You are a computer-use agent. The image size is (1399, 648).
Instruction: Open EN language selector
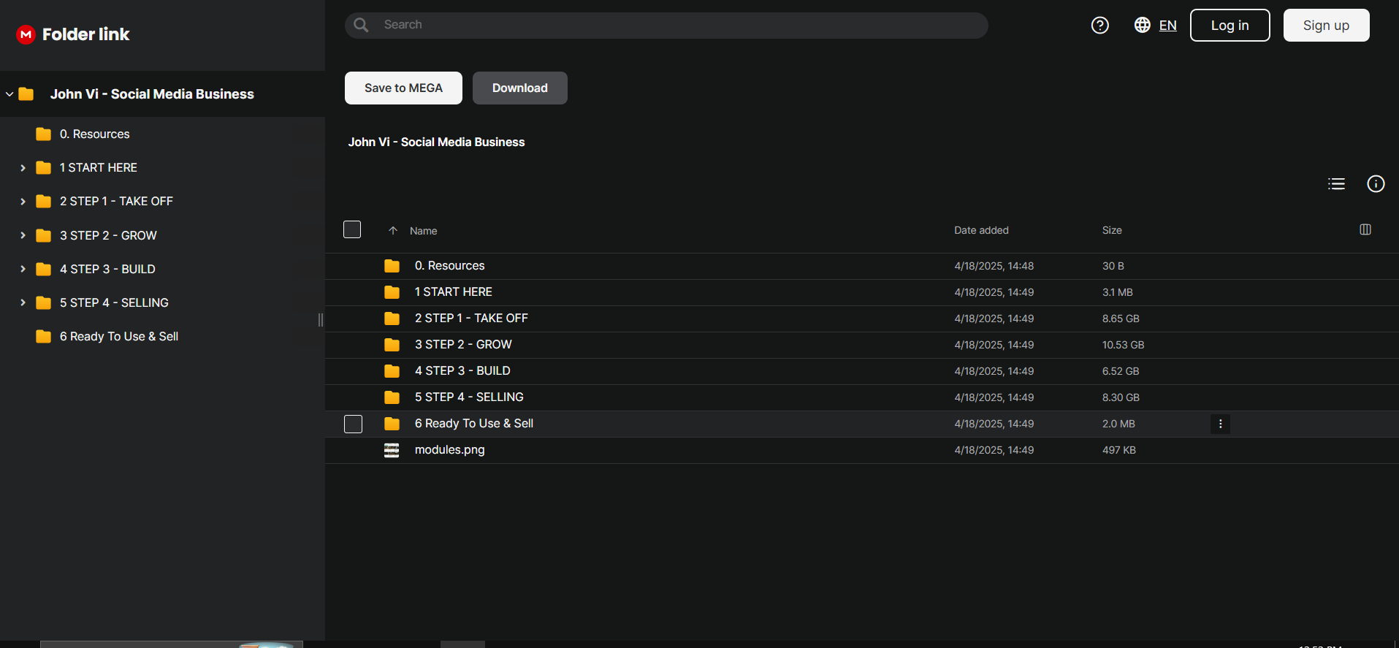(x=1167, y=26)
